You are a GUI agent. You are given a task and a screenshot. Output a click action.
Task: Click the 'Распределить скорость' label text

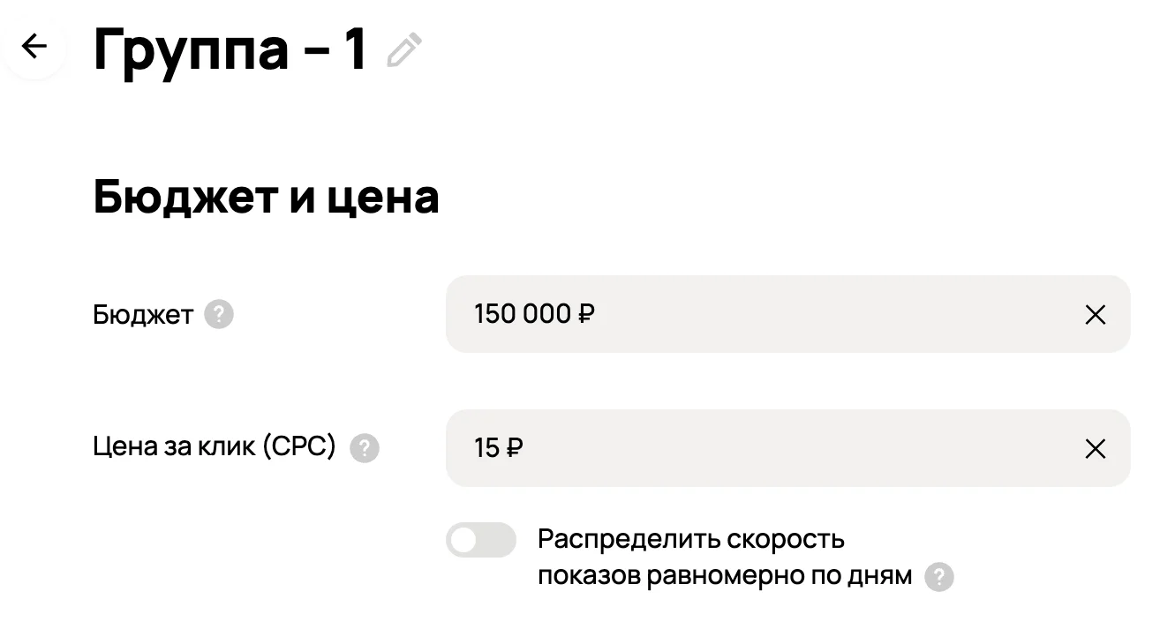(x=690, y=539)
